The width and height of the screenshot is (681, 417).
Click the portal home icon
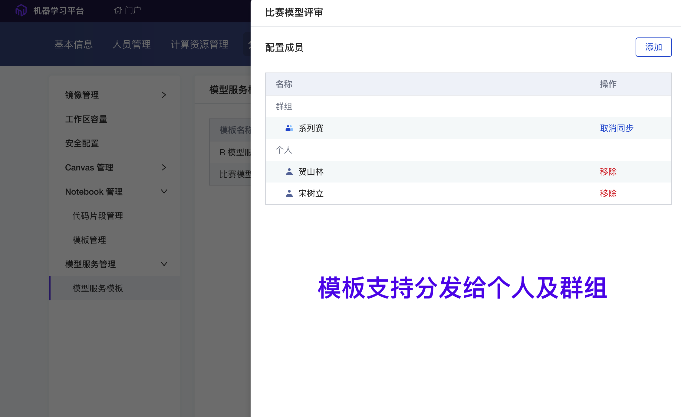tap(118, 11)
